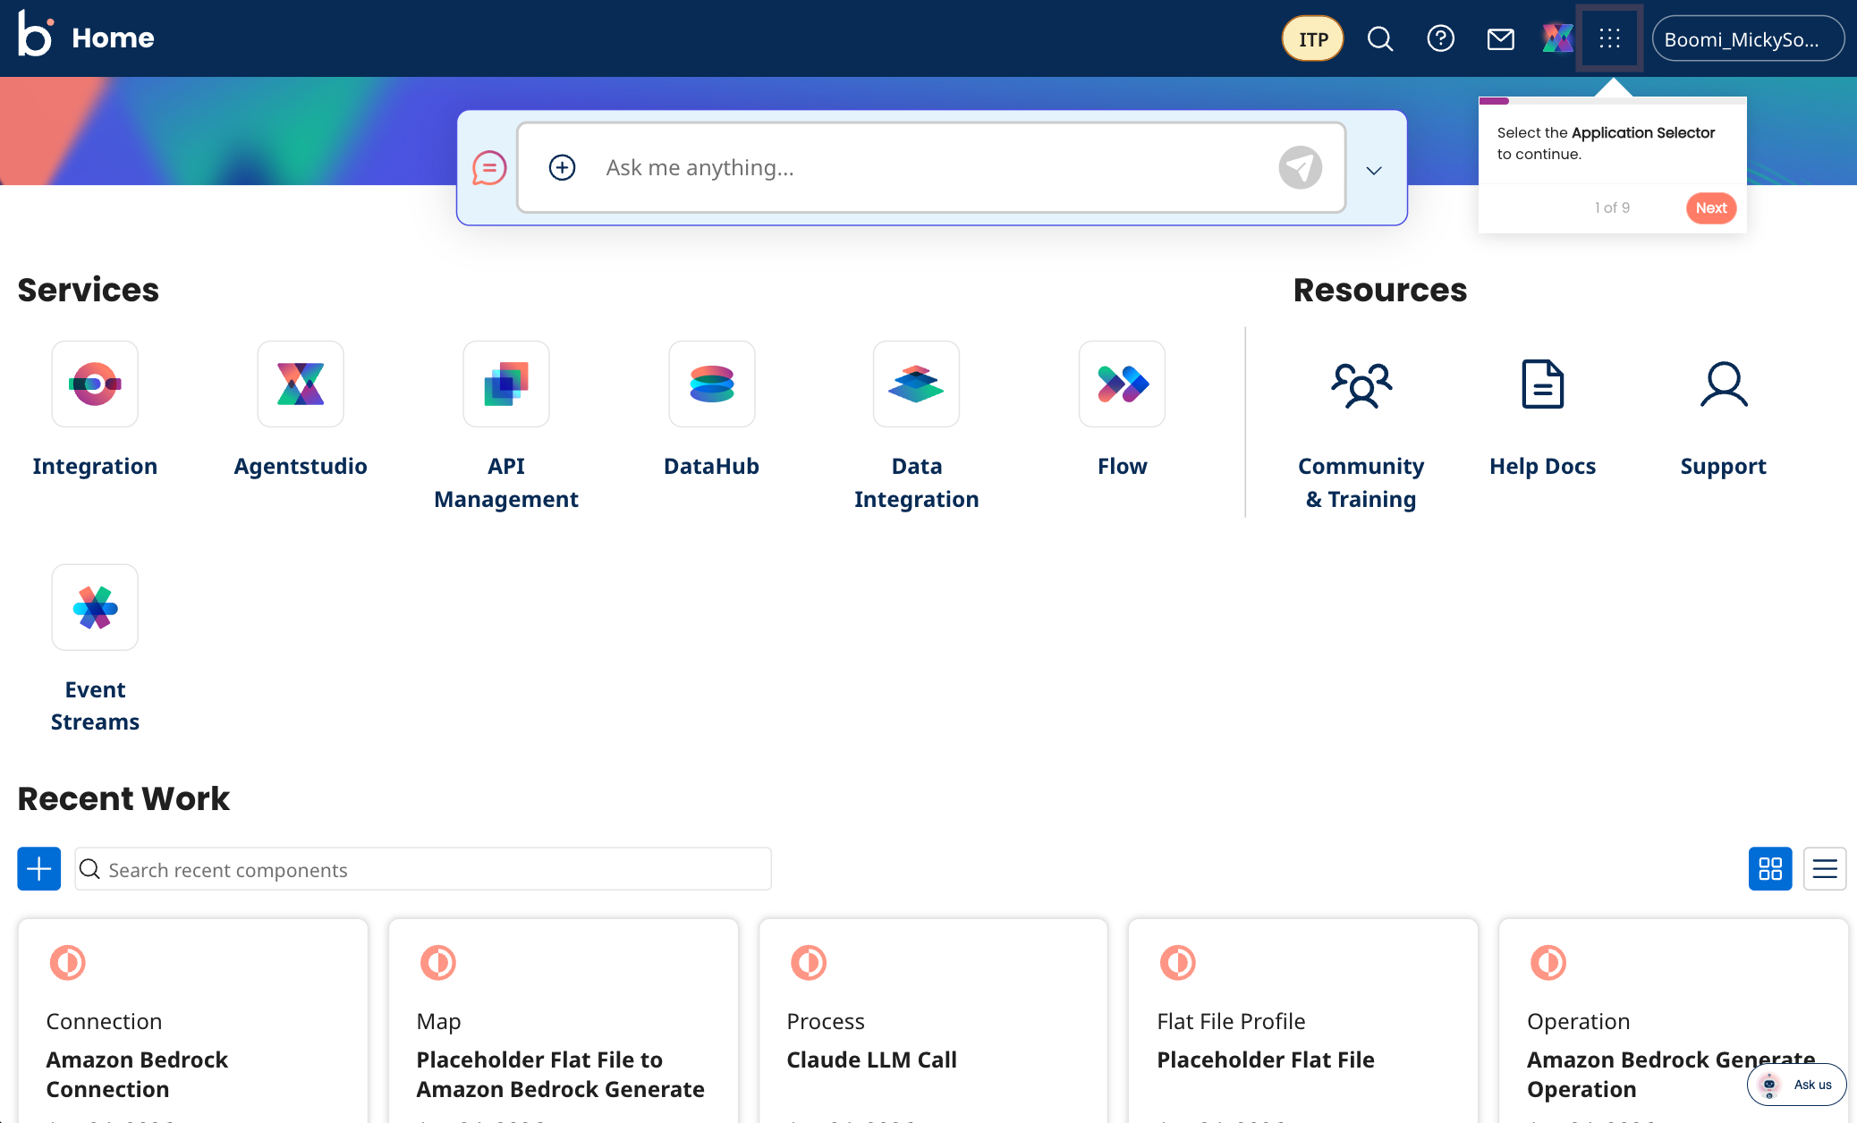The image size is (1857, 1123).
Task: Click the blue plus create button
Action: click(x=39, y=868)
